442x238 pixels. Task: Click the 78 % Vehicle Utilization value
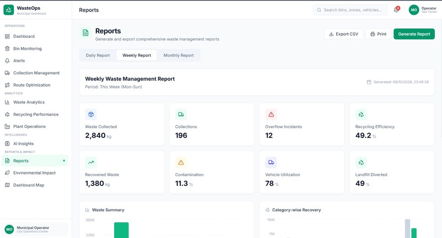coord(272,184)
